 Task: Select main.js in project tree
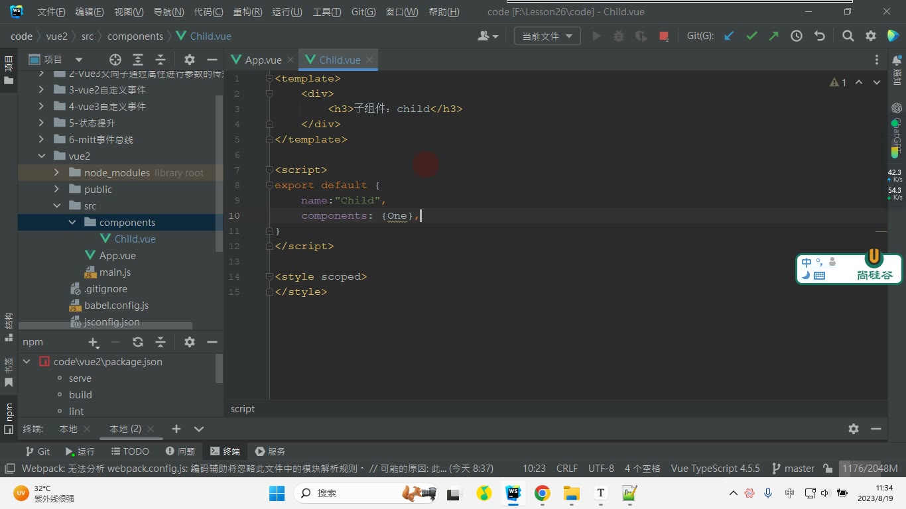tap(115, 272)
